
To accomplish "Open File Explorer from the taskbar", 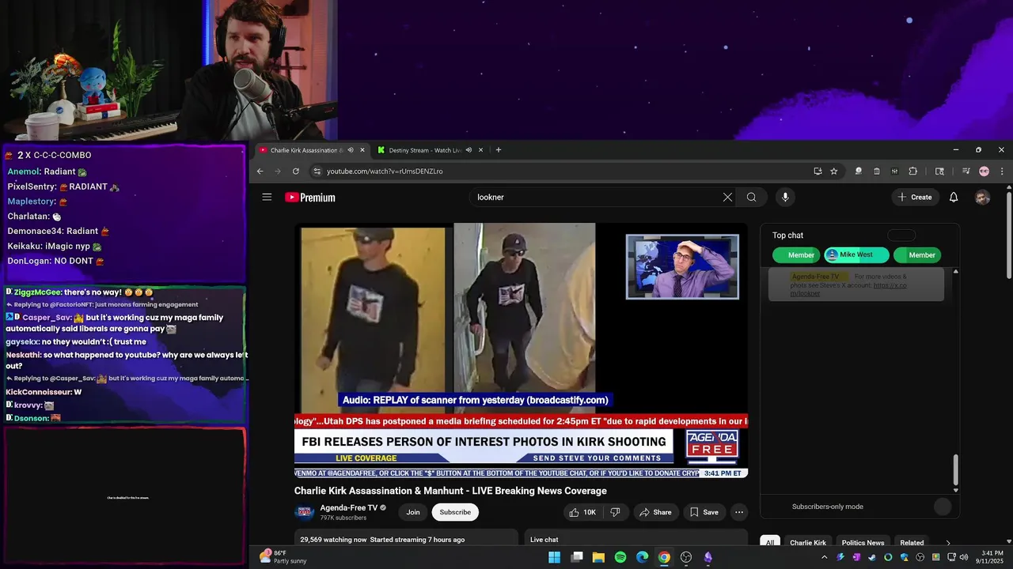I will tap(599, 557).
